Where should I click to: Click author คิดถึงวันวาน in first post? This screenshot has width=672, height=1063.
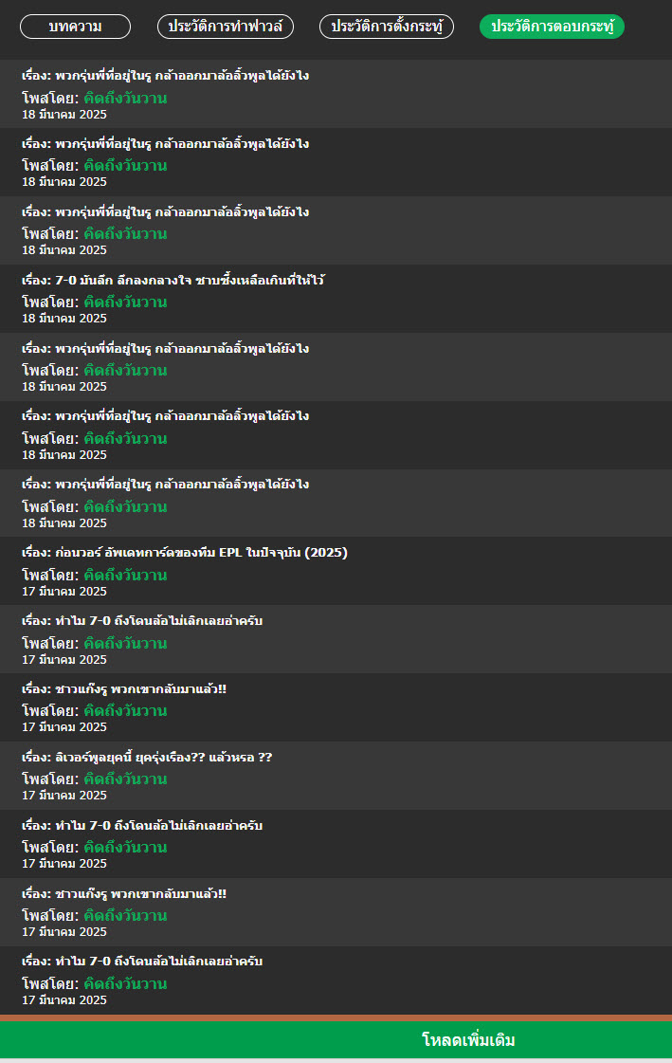click(x=125, y=98)
